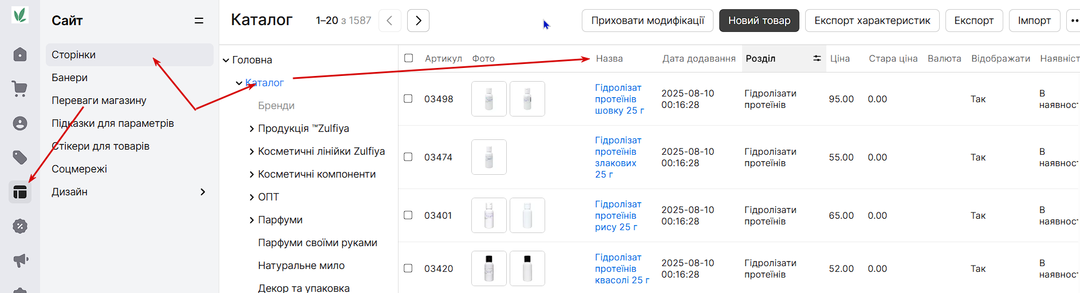Open the price tag products icon
Viewport: 1080px width, 293px height.
pos(20,157)
